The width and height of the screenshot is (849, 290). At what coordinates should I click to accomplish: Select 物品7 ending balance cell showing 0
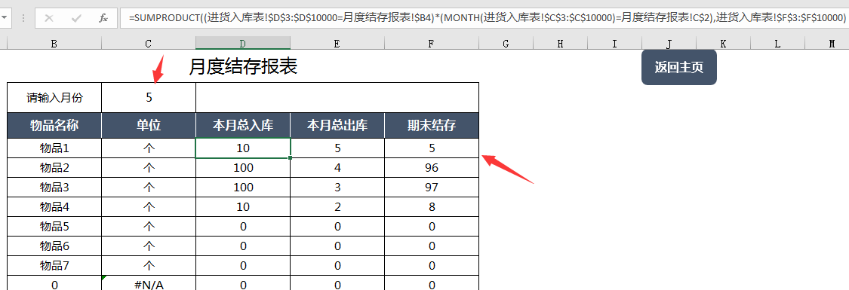(x=432, y=266)
